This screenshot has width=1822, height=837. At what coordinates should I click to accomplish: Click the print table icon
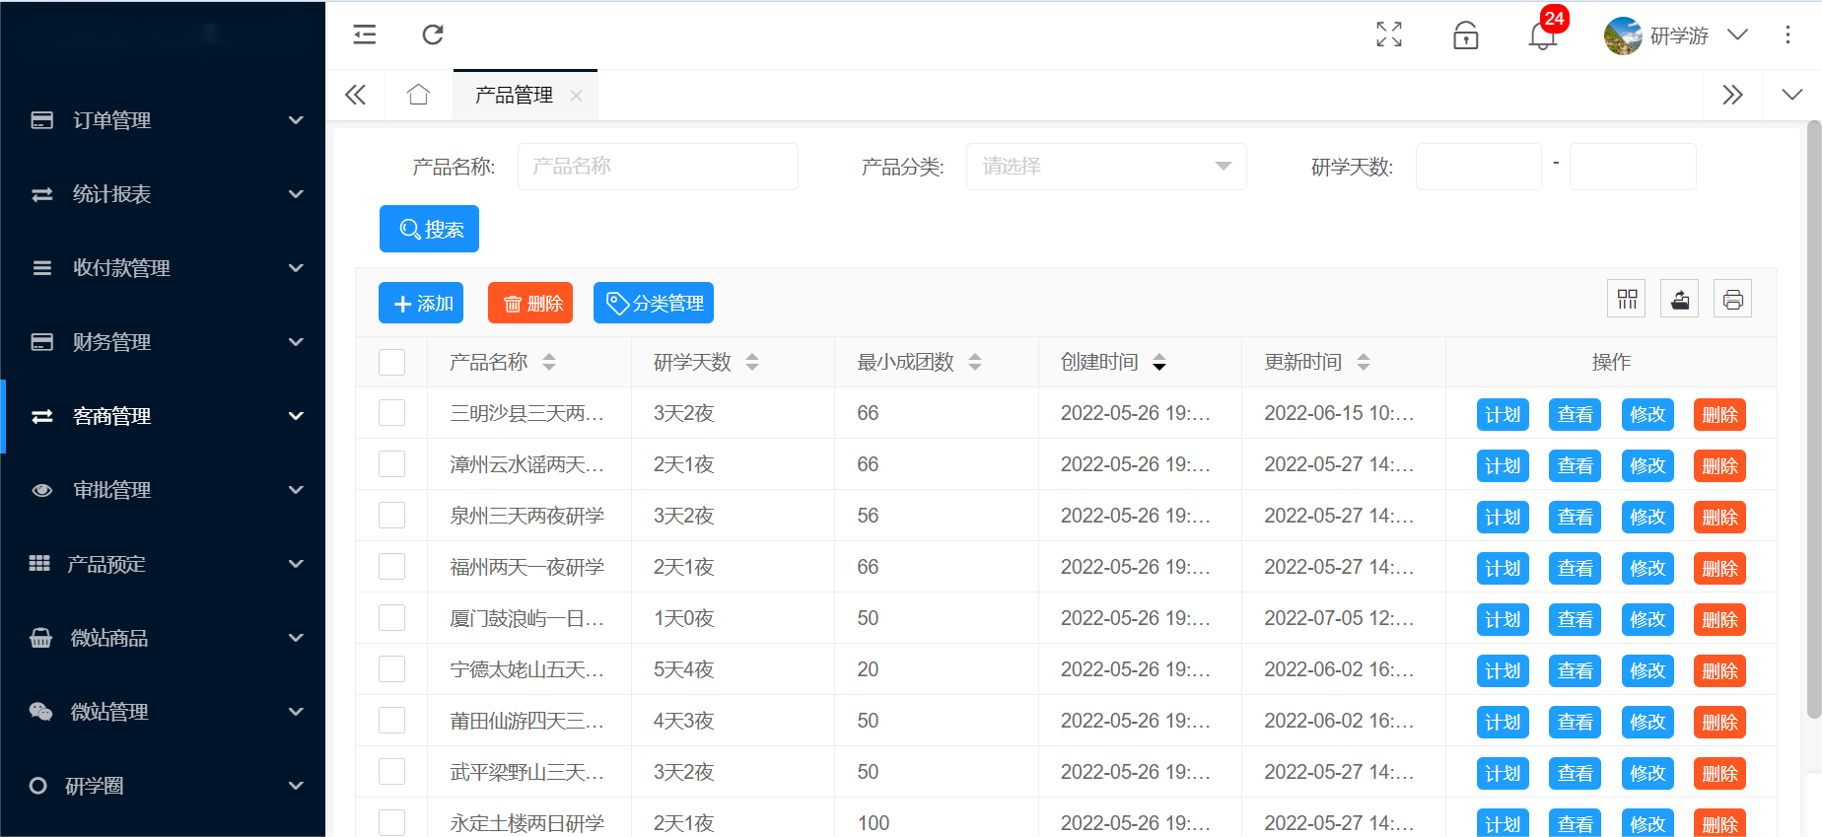(x=1733, y=299)
